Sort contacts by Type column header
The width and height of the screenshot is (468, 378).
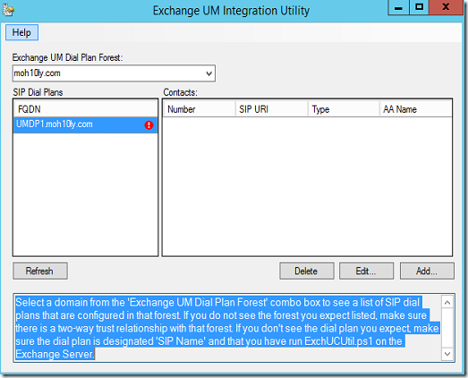[x=344, y=109]
